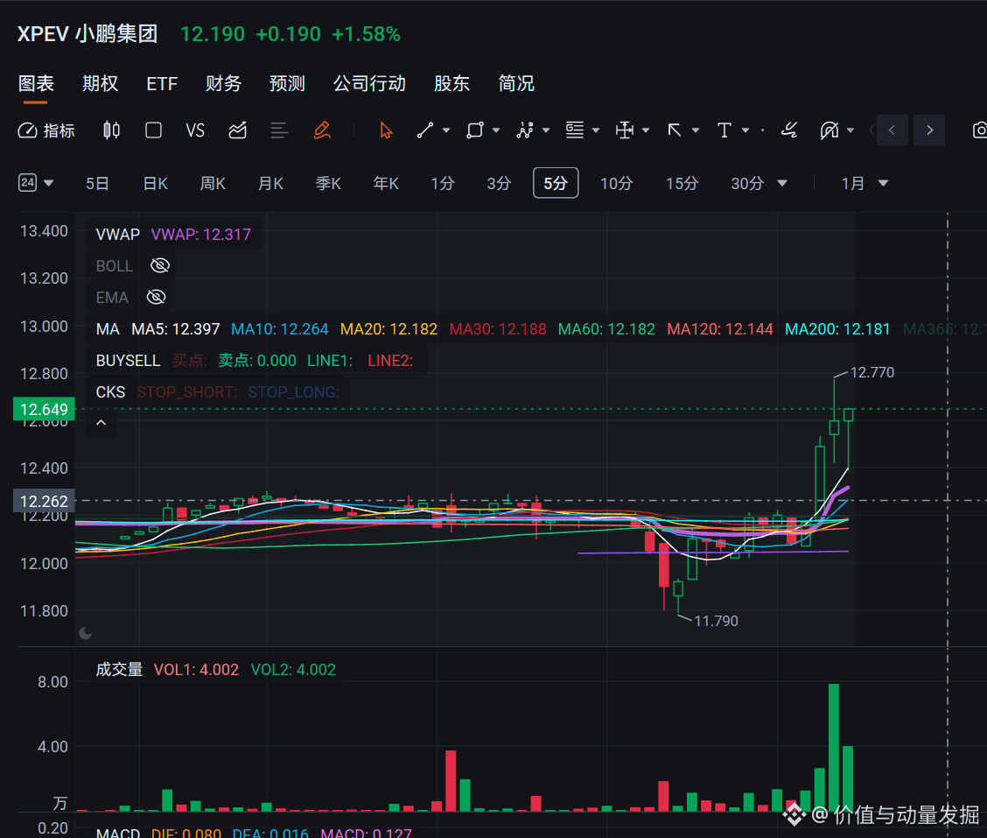
Task: Expand the measurement tool dropdown arrow
Action: point(645,130)
